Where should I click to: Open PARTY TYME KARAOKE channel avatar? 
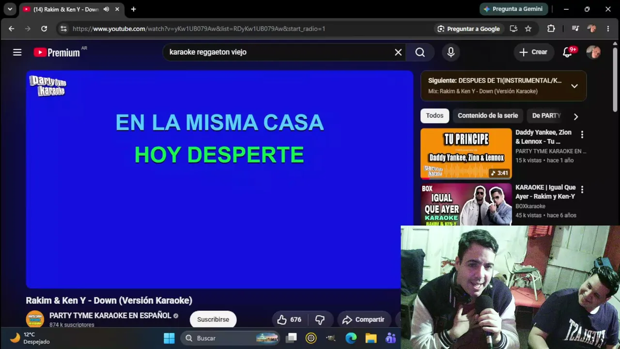(35, 319)
